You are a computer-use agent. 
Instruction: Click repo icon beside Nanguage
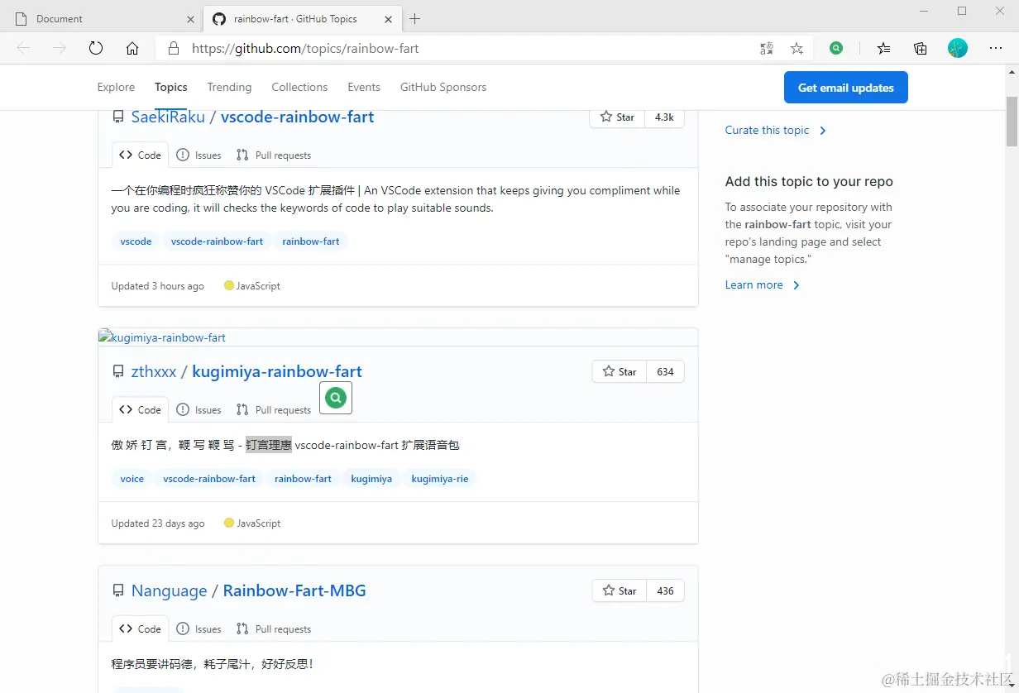118,591
